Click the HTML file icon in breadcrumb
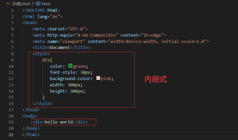 (8, 3)
